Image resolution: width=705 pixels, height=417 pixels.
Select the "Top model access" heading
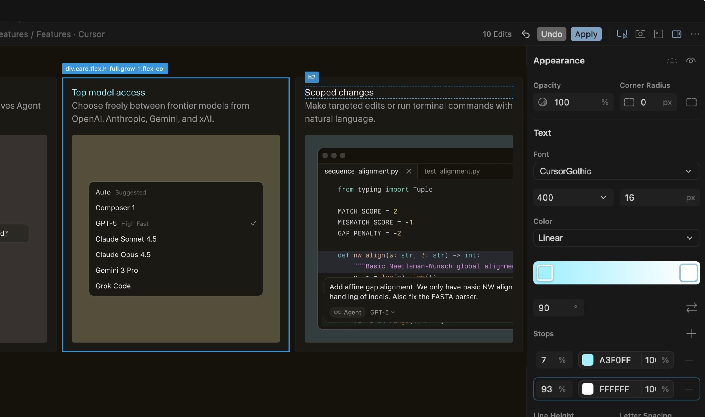[108, 93]
